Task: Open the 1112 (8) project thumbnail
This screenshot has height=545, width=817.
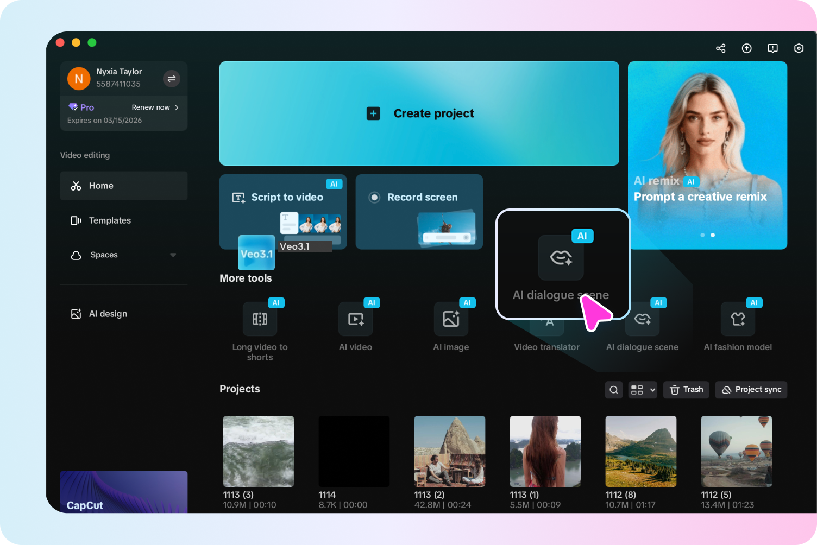Action: point(641,451)
